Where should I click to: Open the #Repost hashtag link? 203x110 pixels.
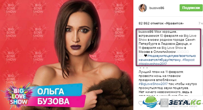[x=188, y=60]
